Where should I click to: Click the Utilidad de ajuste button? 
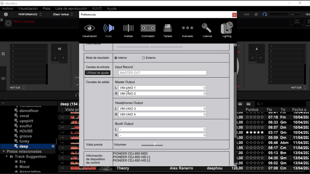click(98, 73)
